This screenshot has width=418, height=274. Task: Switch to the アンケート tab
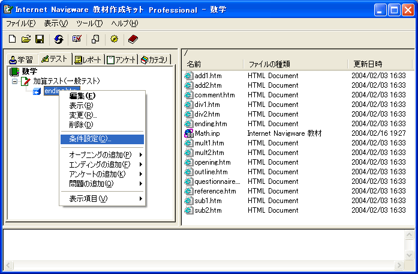tap(121, 59)
